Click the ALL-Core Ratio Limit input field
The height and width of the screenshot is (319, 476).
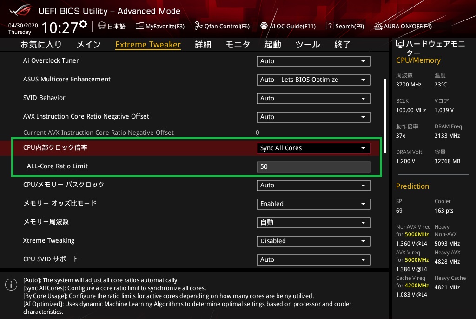[x=313, y=167]
